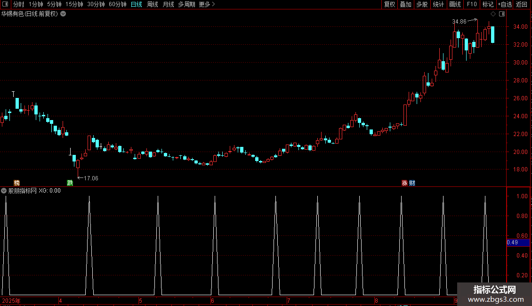Click the 标记 mark button
This screenshot has height=306, width=532.
[x=488, y=4]
